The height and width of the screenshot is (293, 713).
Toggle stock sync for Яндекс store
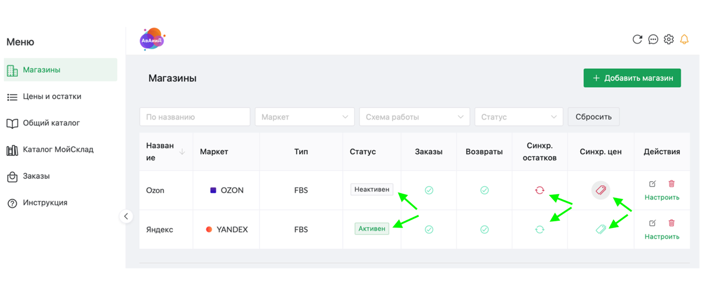(x=539, y=230)
